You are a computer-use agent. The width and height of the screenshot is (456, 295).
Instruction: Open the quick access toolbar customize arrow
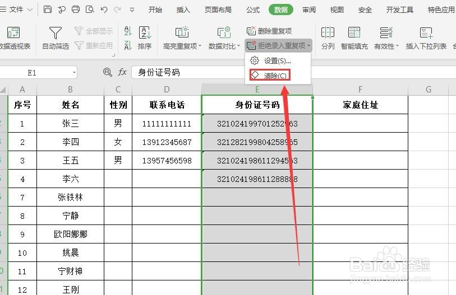coord(132,10)
